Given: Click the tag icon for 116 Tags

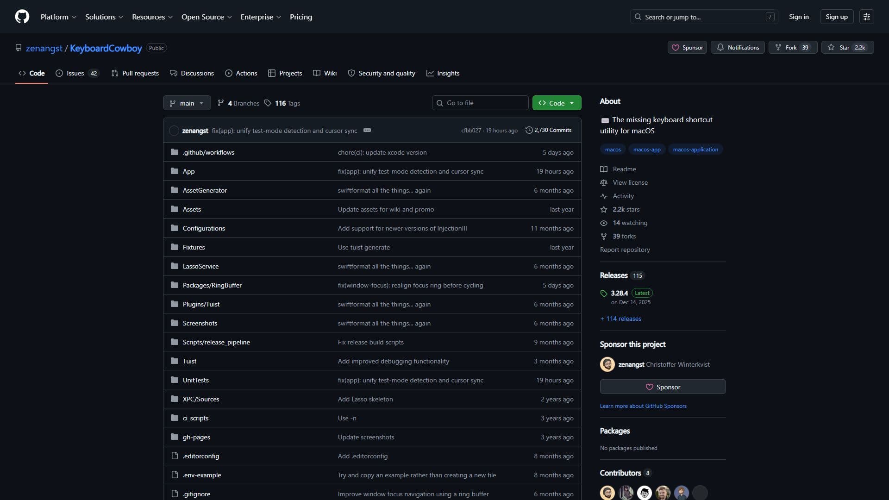Looking at the screenshot, I should tap(268, 103).
